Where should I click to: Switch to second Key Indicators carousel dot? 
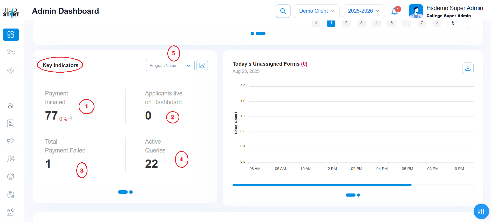(131, 192)
